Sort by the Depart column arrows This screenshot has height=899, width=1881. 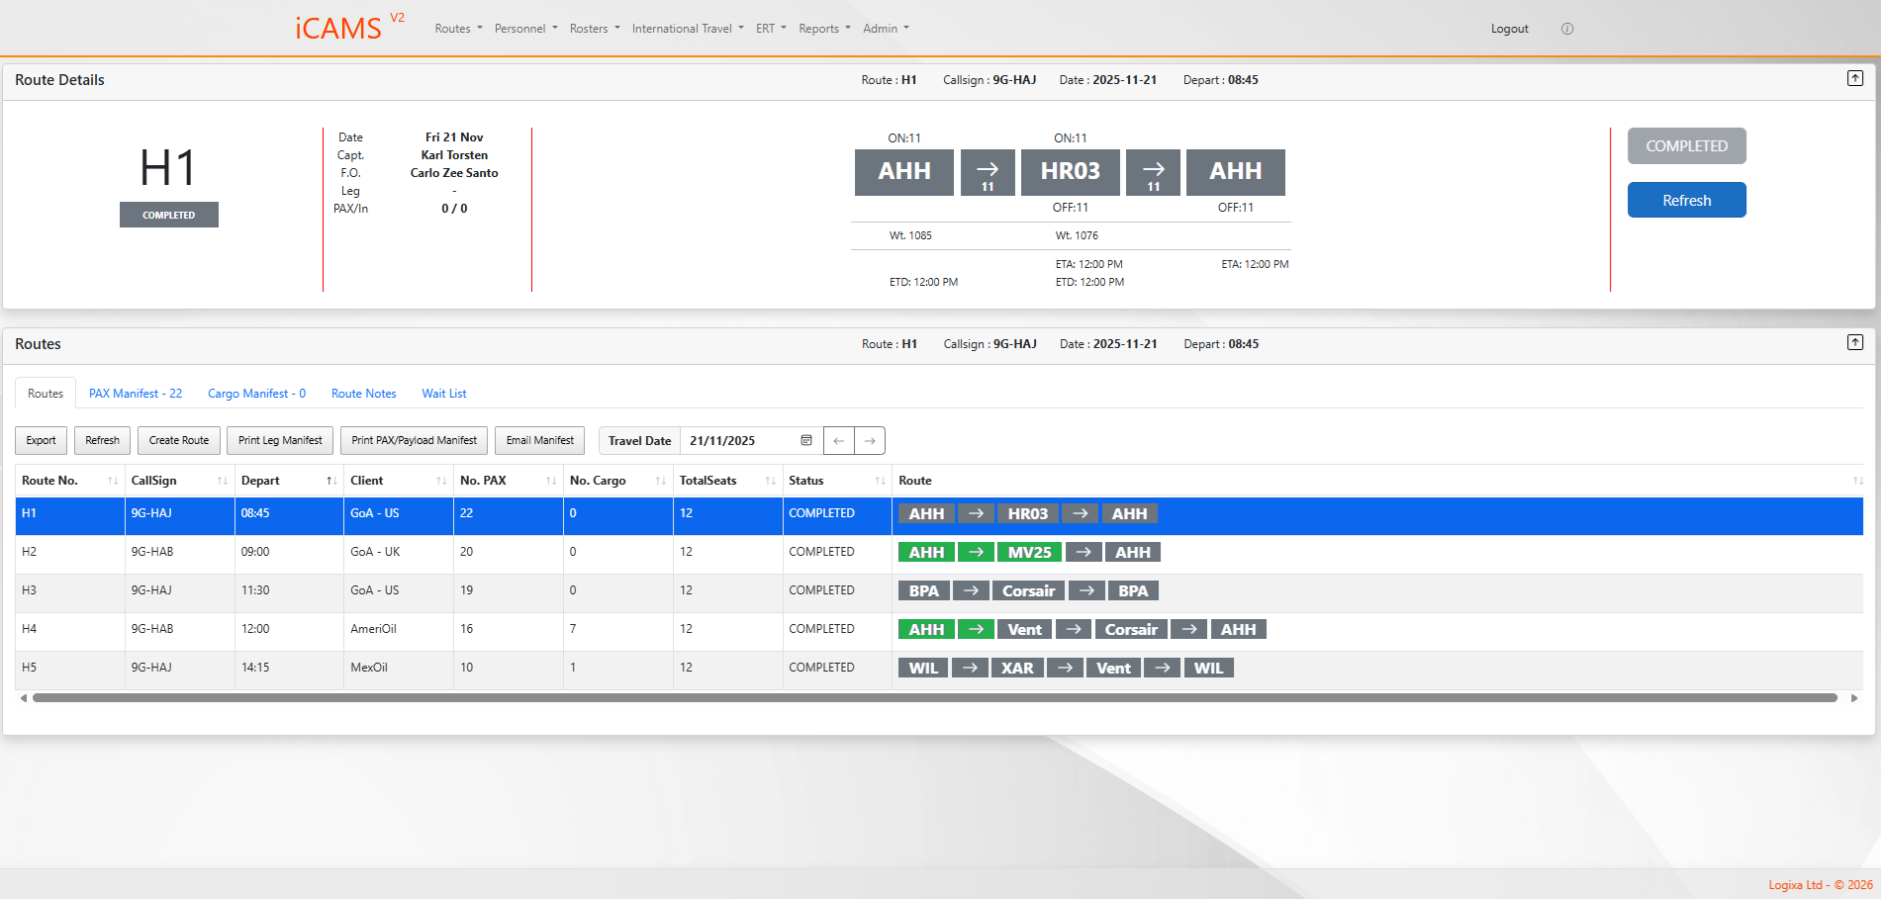(x=331, y=481)
